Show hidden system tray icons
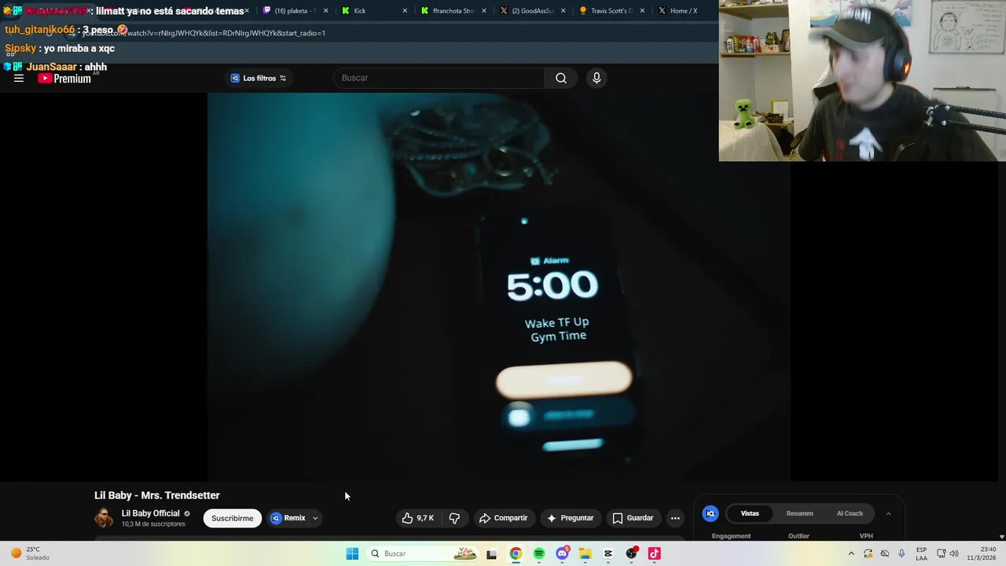Screen dimensions: 1006x566 coord(851,553)
